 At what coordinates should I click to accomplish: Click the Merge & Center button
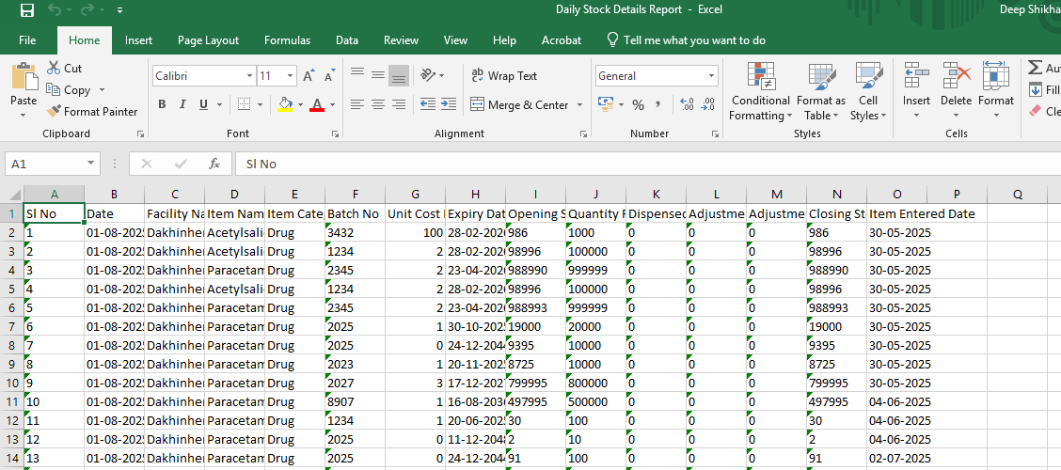(519, 104)
